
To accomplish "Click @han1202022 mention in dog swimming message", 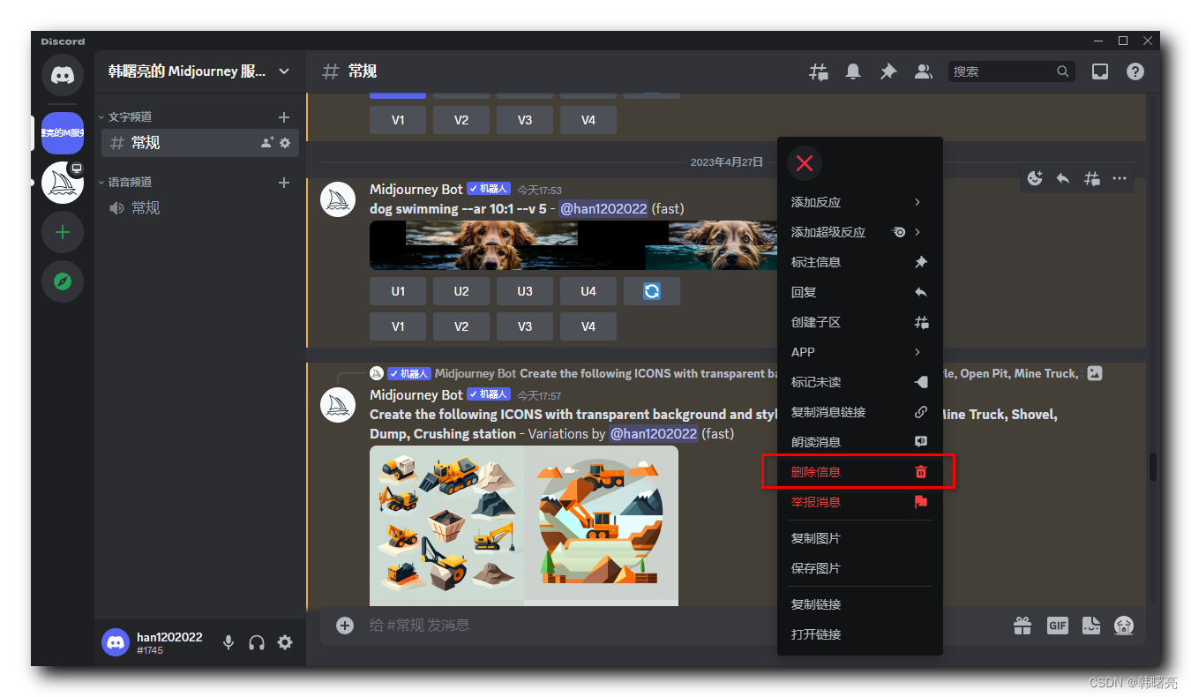I will pos(603,208).
